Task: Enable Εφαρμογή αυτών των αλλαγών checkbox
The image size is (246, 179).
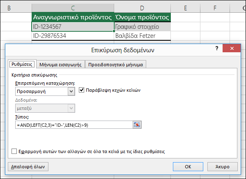Action: click(x=14, y=151)
